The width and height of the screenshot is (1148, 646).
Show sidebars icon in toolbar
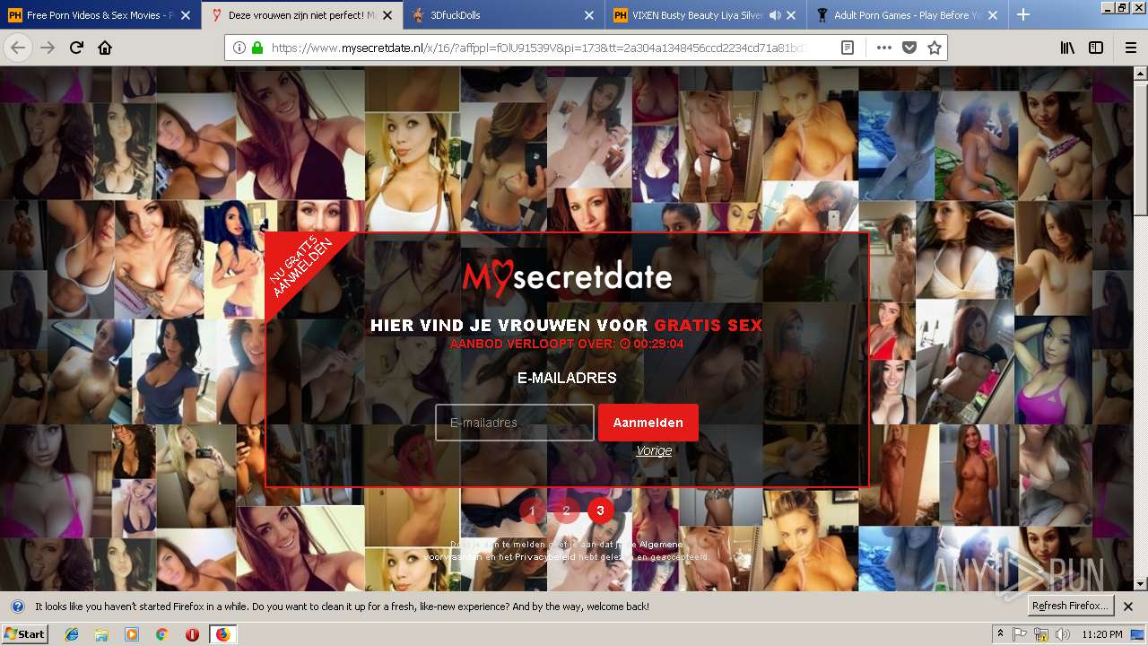[x=1096, y=48]
